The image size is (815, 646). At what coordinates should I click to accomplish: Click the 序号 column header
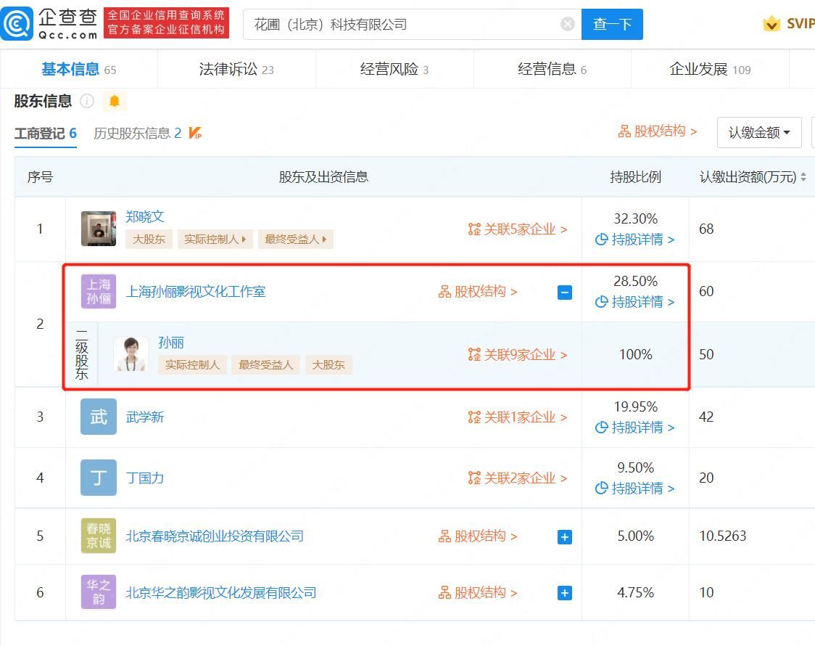coord(40,177)
